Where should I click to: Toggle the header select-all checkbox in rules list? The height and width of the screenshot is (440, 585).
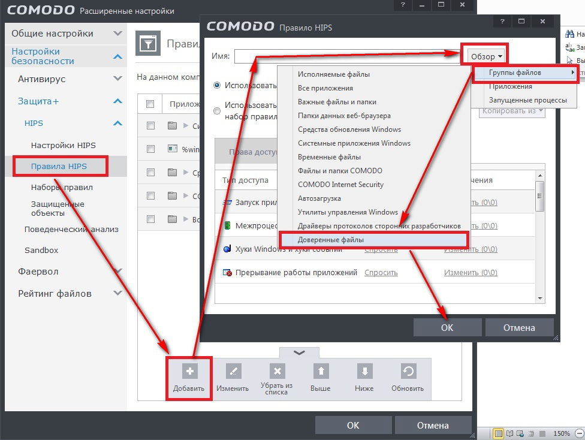150,104
